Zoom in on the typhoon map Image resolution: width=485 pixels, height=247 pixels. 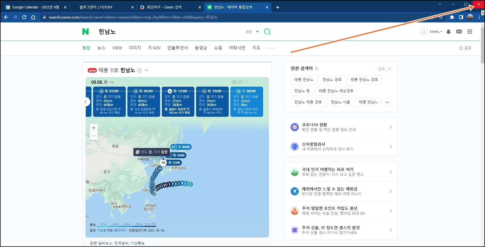tap(94, 128)
